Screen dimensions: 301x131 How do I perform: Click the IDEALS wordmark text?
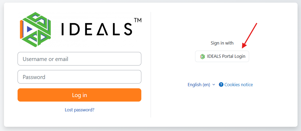[96, 29]
